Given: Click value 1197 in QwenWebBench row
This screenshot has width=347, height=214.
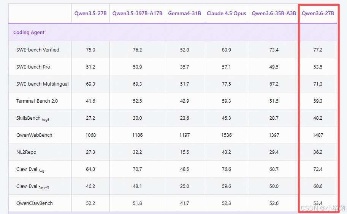Looking at the screenshot, I should pyautogui.click(x=184, y=135).
